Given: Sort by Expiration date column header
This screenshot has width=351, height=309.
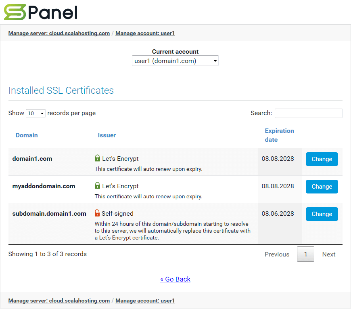Looking at the screenshot, I should pyautogui.click(x=279, y=135).
